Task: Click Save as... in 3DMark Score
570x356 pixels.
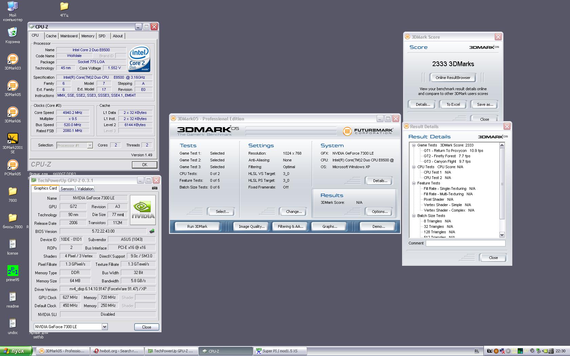Action: coord(485,104)
